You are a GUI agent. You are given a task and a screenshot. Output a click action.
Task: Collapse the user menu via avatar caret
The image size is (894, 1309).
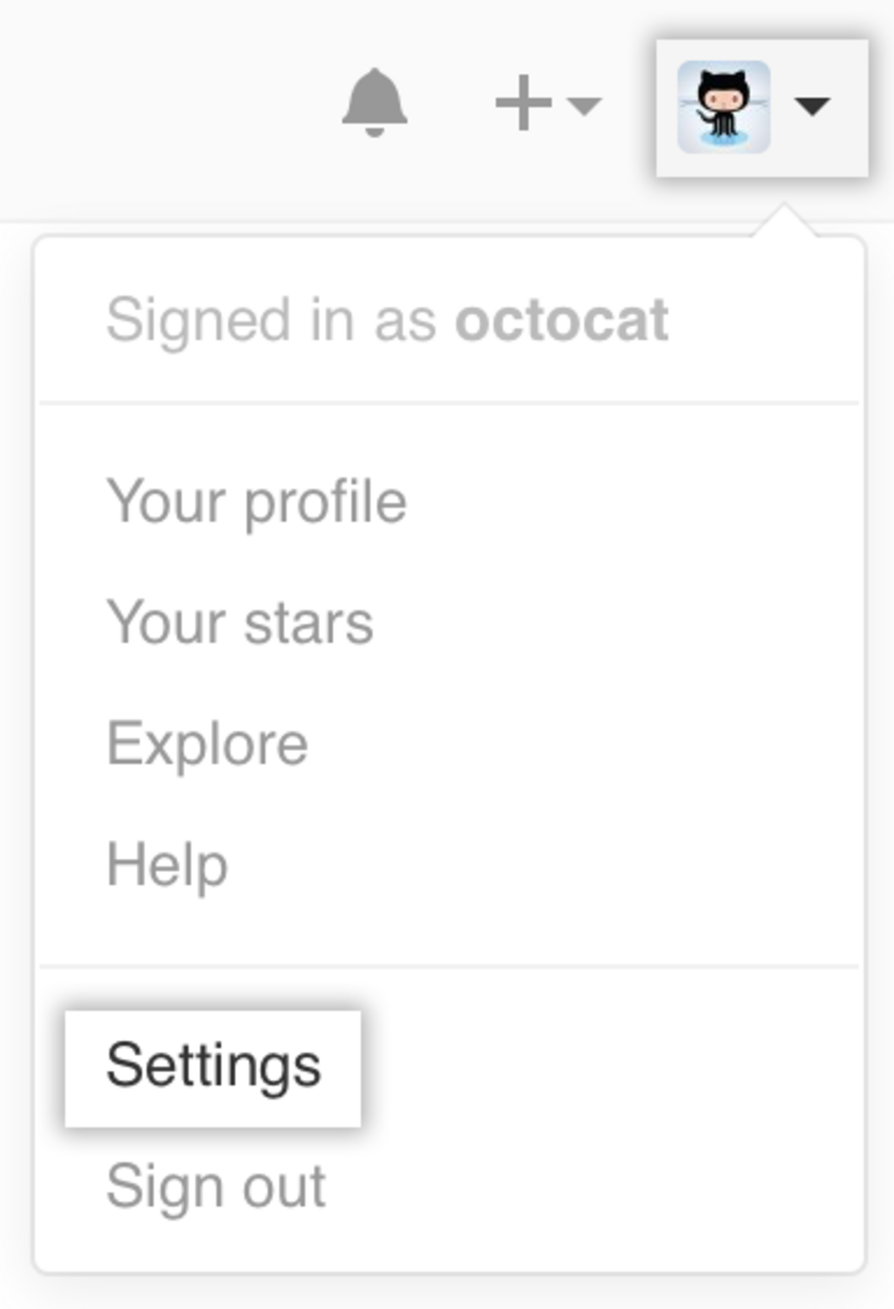point(812,106)
